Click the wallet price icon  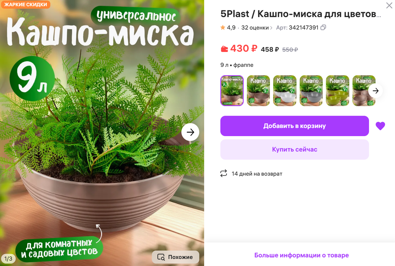click(224, 49)
